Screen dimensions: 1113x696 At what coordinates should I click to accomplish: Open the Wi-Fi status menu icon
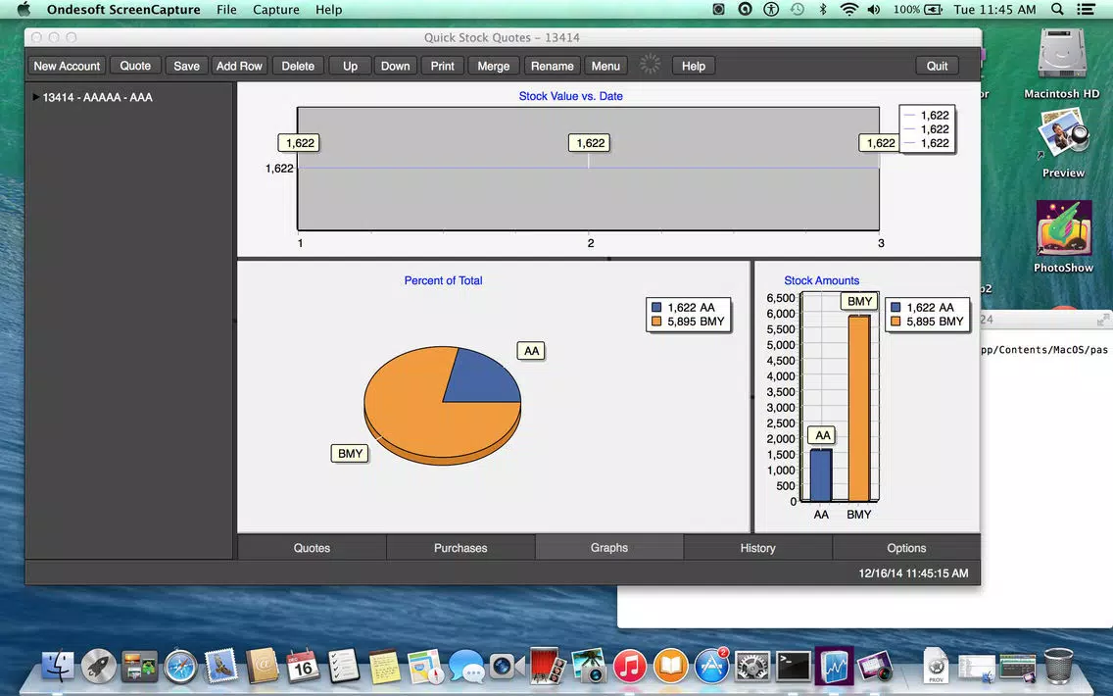[x=848, y=9]
